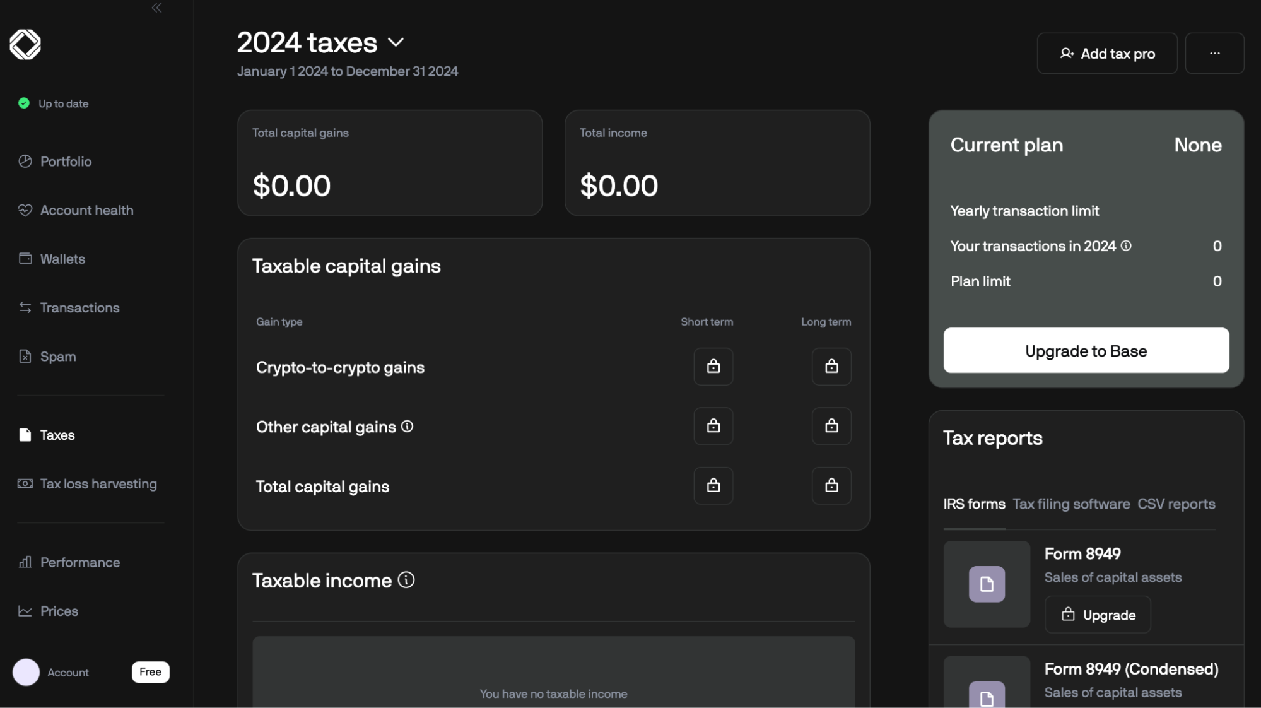Collapse the left sidebar

click(x=156, y=8)
